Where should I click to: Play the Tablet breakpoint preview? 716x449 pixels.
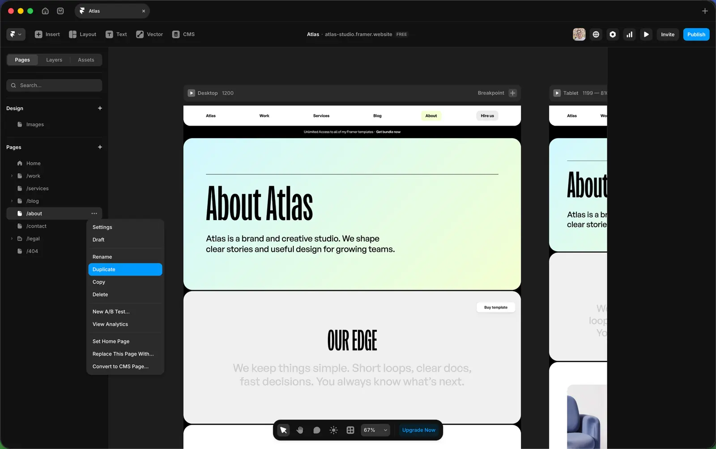click(x=557, y=93)
